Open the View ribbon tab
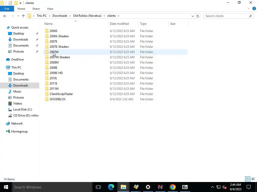 click(x=50, y=9)
